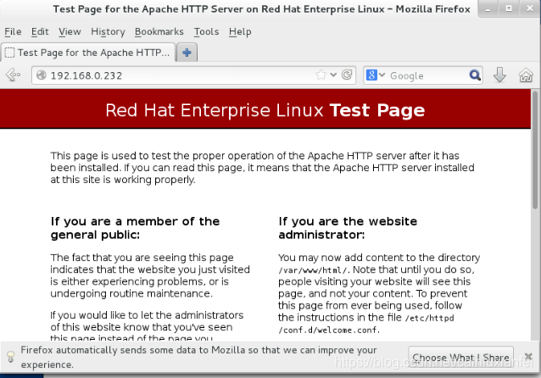Open the Edit menu

tap(40, 31)
